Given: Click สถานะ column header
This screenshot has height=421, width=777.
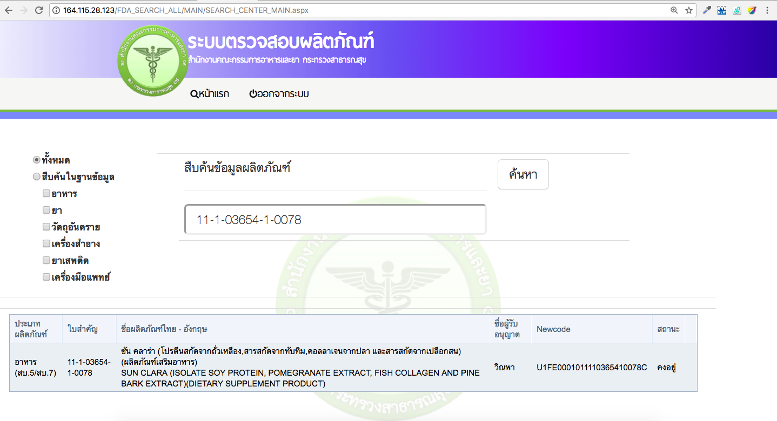Looking at the screenshot, I should pos(668,329).
